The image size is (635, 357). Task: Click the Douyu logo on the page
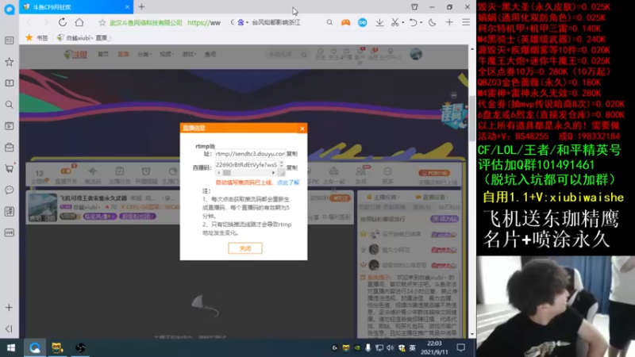tap(75, 54)
